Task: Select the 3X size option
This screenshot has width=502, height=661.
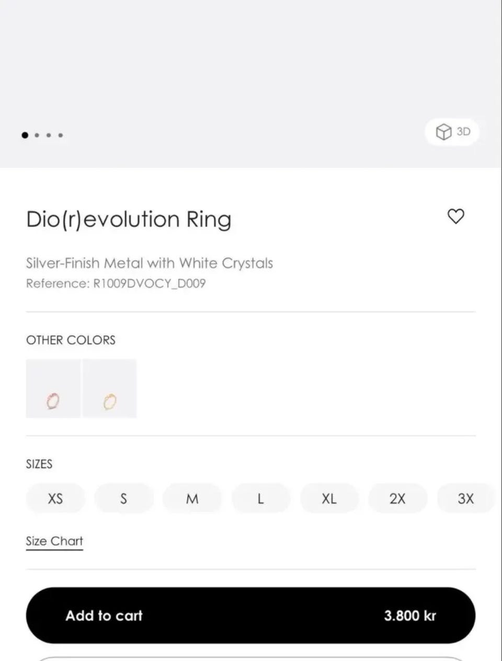Action: 465,498
